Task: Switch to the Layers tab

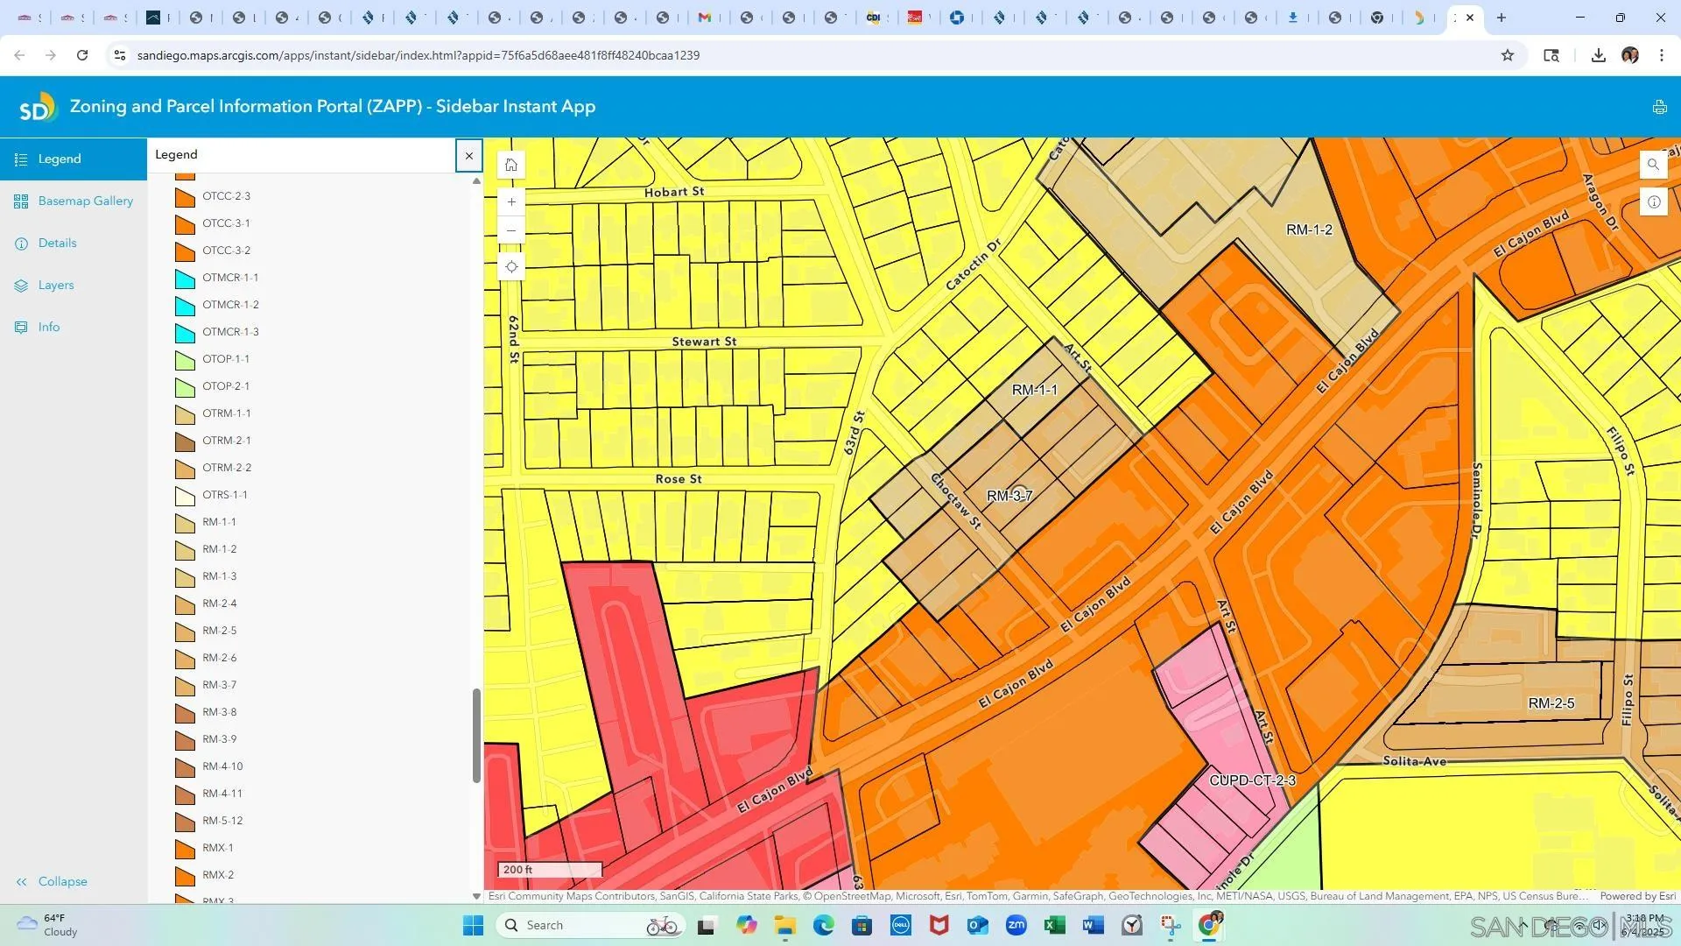Action: click(x=55, y=286)
